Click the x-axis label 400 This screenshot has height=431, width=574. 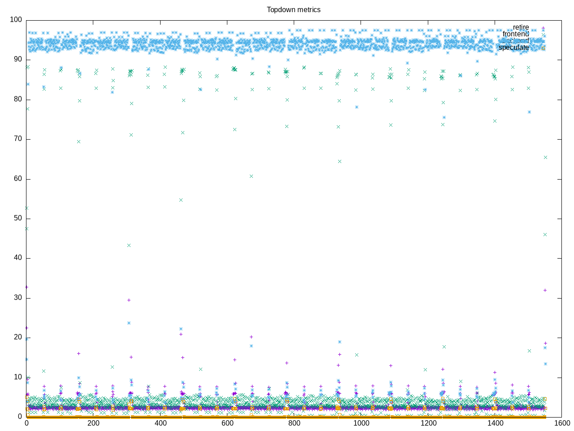pos(160,423)
